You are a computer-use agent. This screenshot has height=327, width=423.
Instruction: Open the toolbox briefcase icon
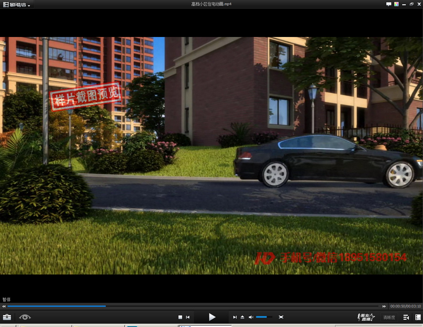click(7, 317)
